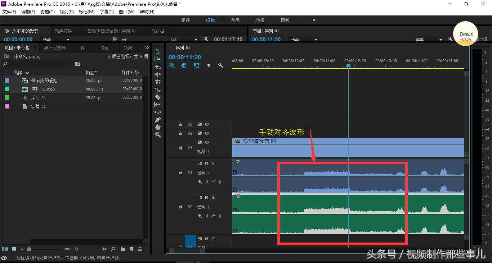This screenshot has height=263, width=492.
Task: Click the magnifier to find items in the project panel
Action: coord(113,249)
